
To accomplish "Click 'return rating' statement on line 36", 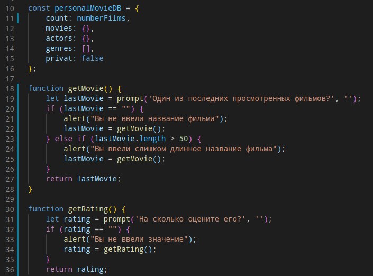I will tap(77, 269).
